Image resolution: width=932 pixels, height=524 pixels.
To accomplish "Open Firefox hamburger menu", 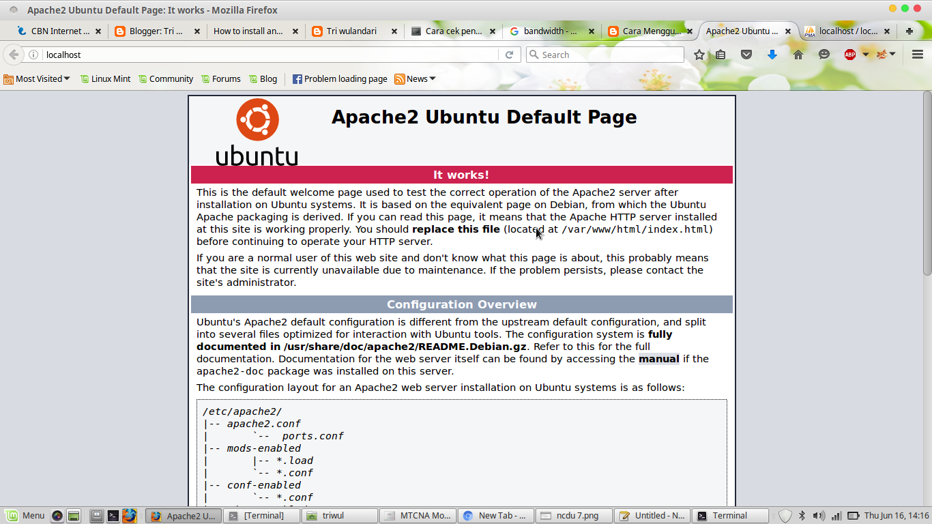I will pos(918,55).
